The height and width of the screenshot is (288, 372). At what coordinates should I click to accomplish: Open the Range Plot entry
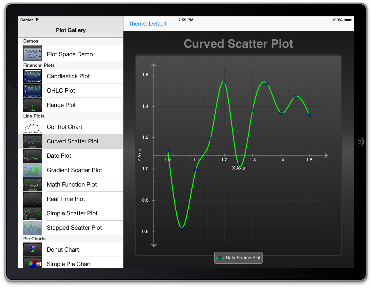[61, 105]
